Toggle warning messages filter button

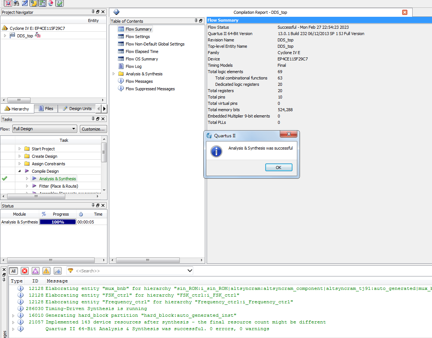point(46,271)
